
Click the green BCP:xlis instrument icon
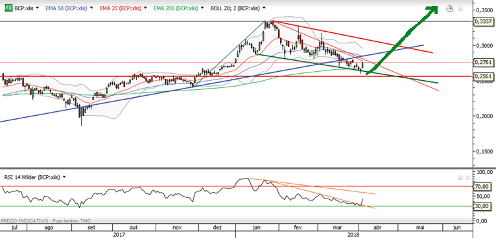coord(8,8)
